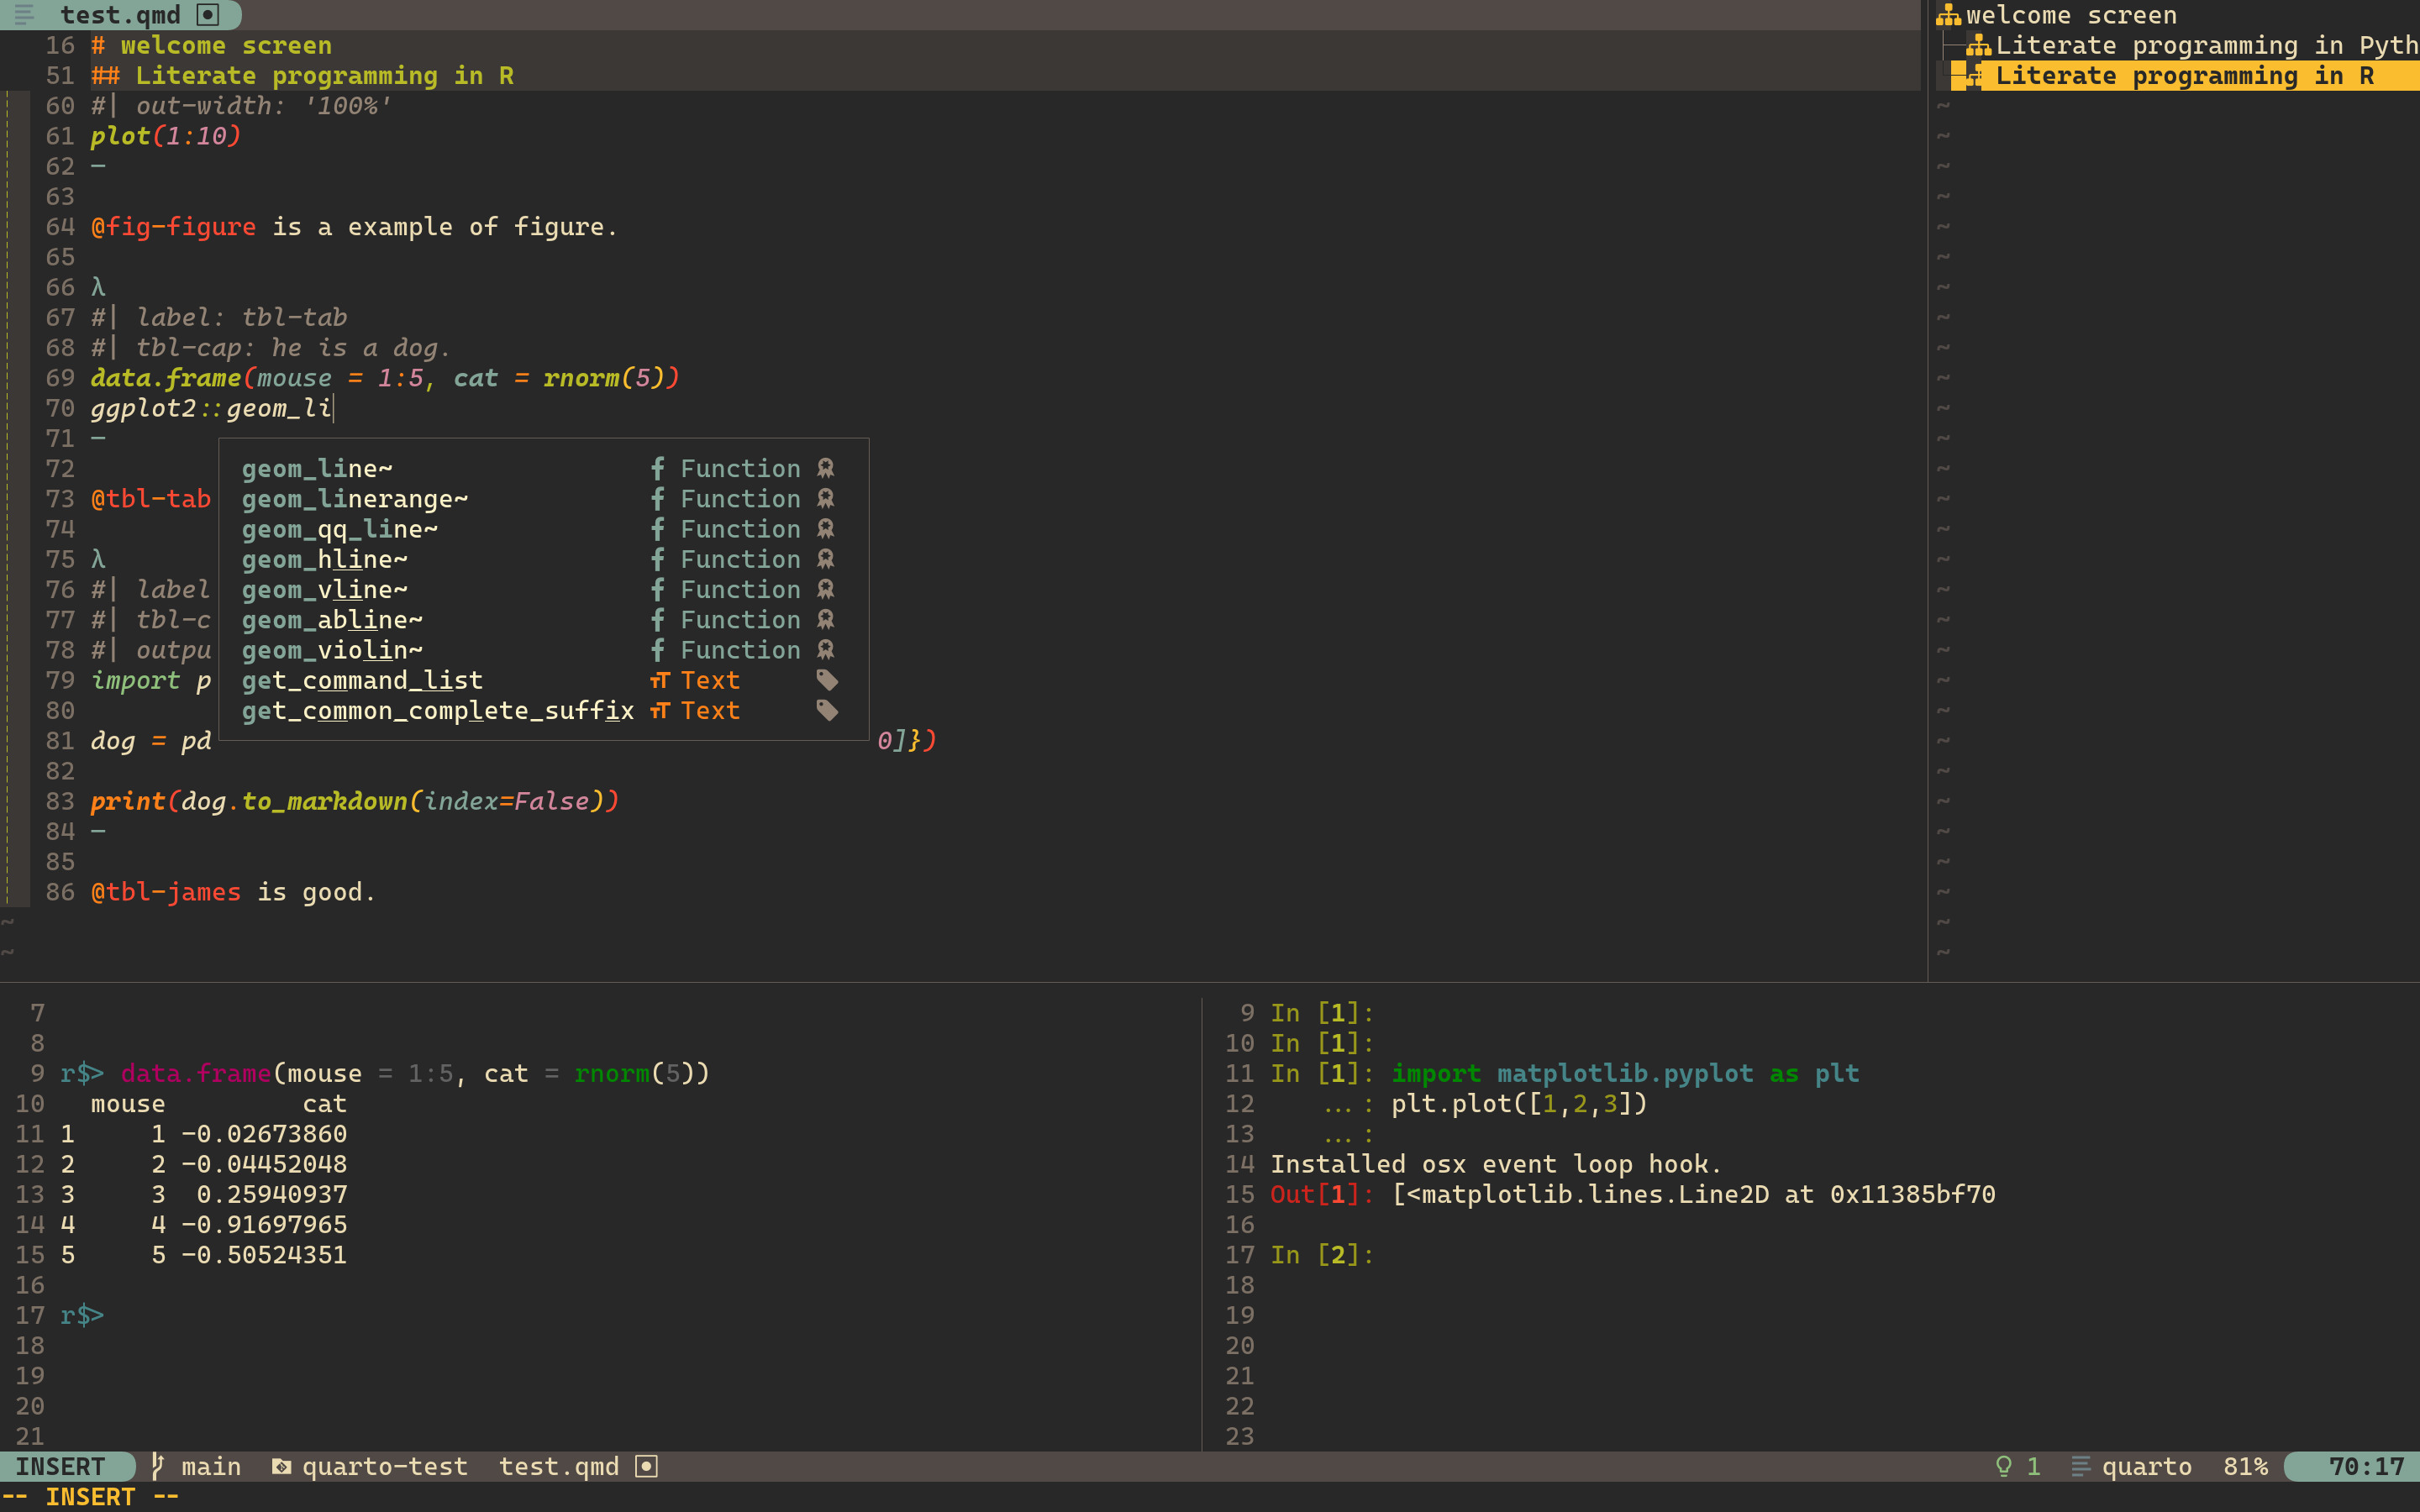Click the Text kind icon for get_command_list
The image size is (2420, 1512).
659,680
